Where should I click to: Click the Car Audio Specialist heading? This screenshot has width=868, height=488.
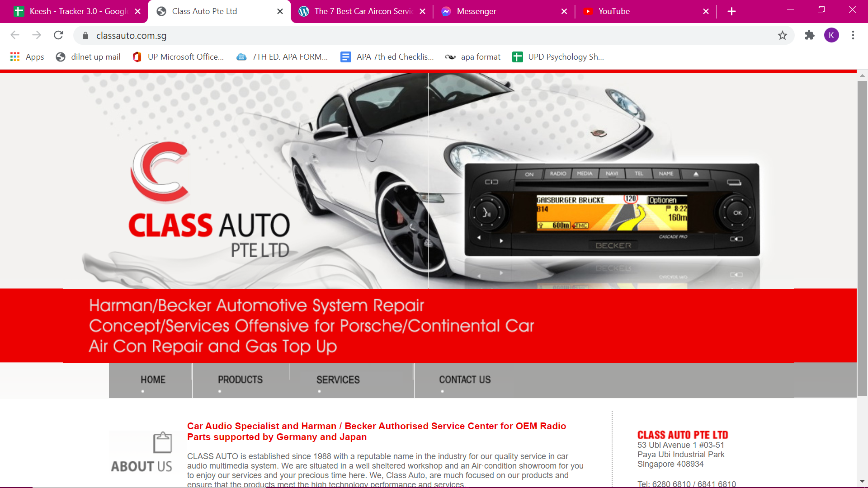(x=377, y=432)
